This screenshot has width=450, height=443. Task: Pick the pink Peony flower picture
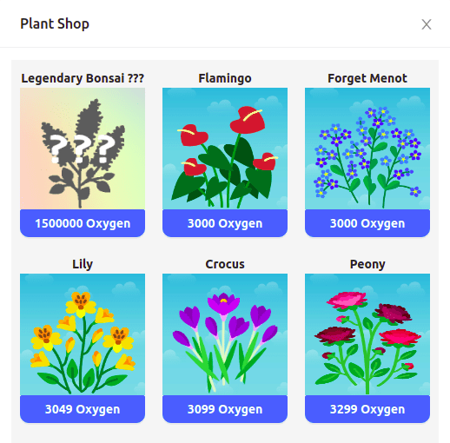click(367, 334)
